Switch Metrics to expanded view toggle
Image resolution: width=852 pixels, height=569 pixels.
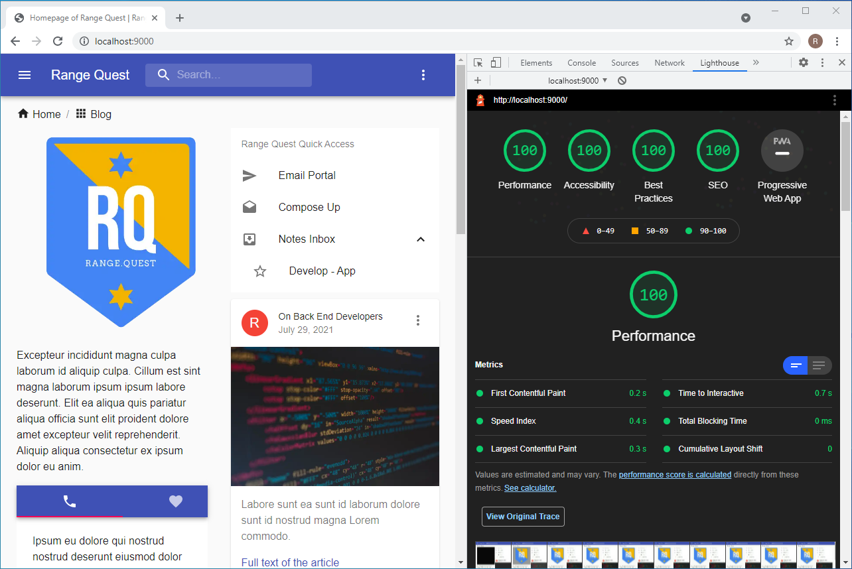point(819,365)
